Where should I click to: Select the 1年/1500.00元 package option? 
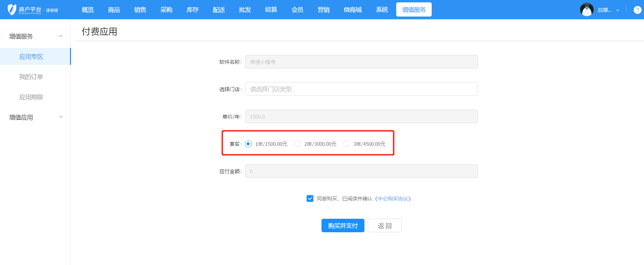point(248,144)
